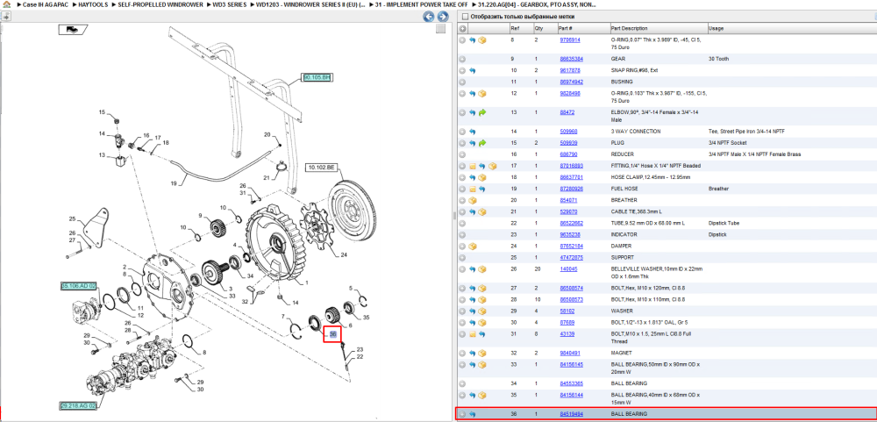The image size is (877, 422).
Task: Go to next illustration with right arrow
Action: coord(442,17)
